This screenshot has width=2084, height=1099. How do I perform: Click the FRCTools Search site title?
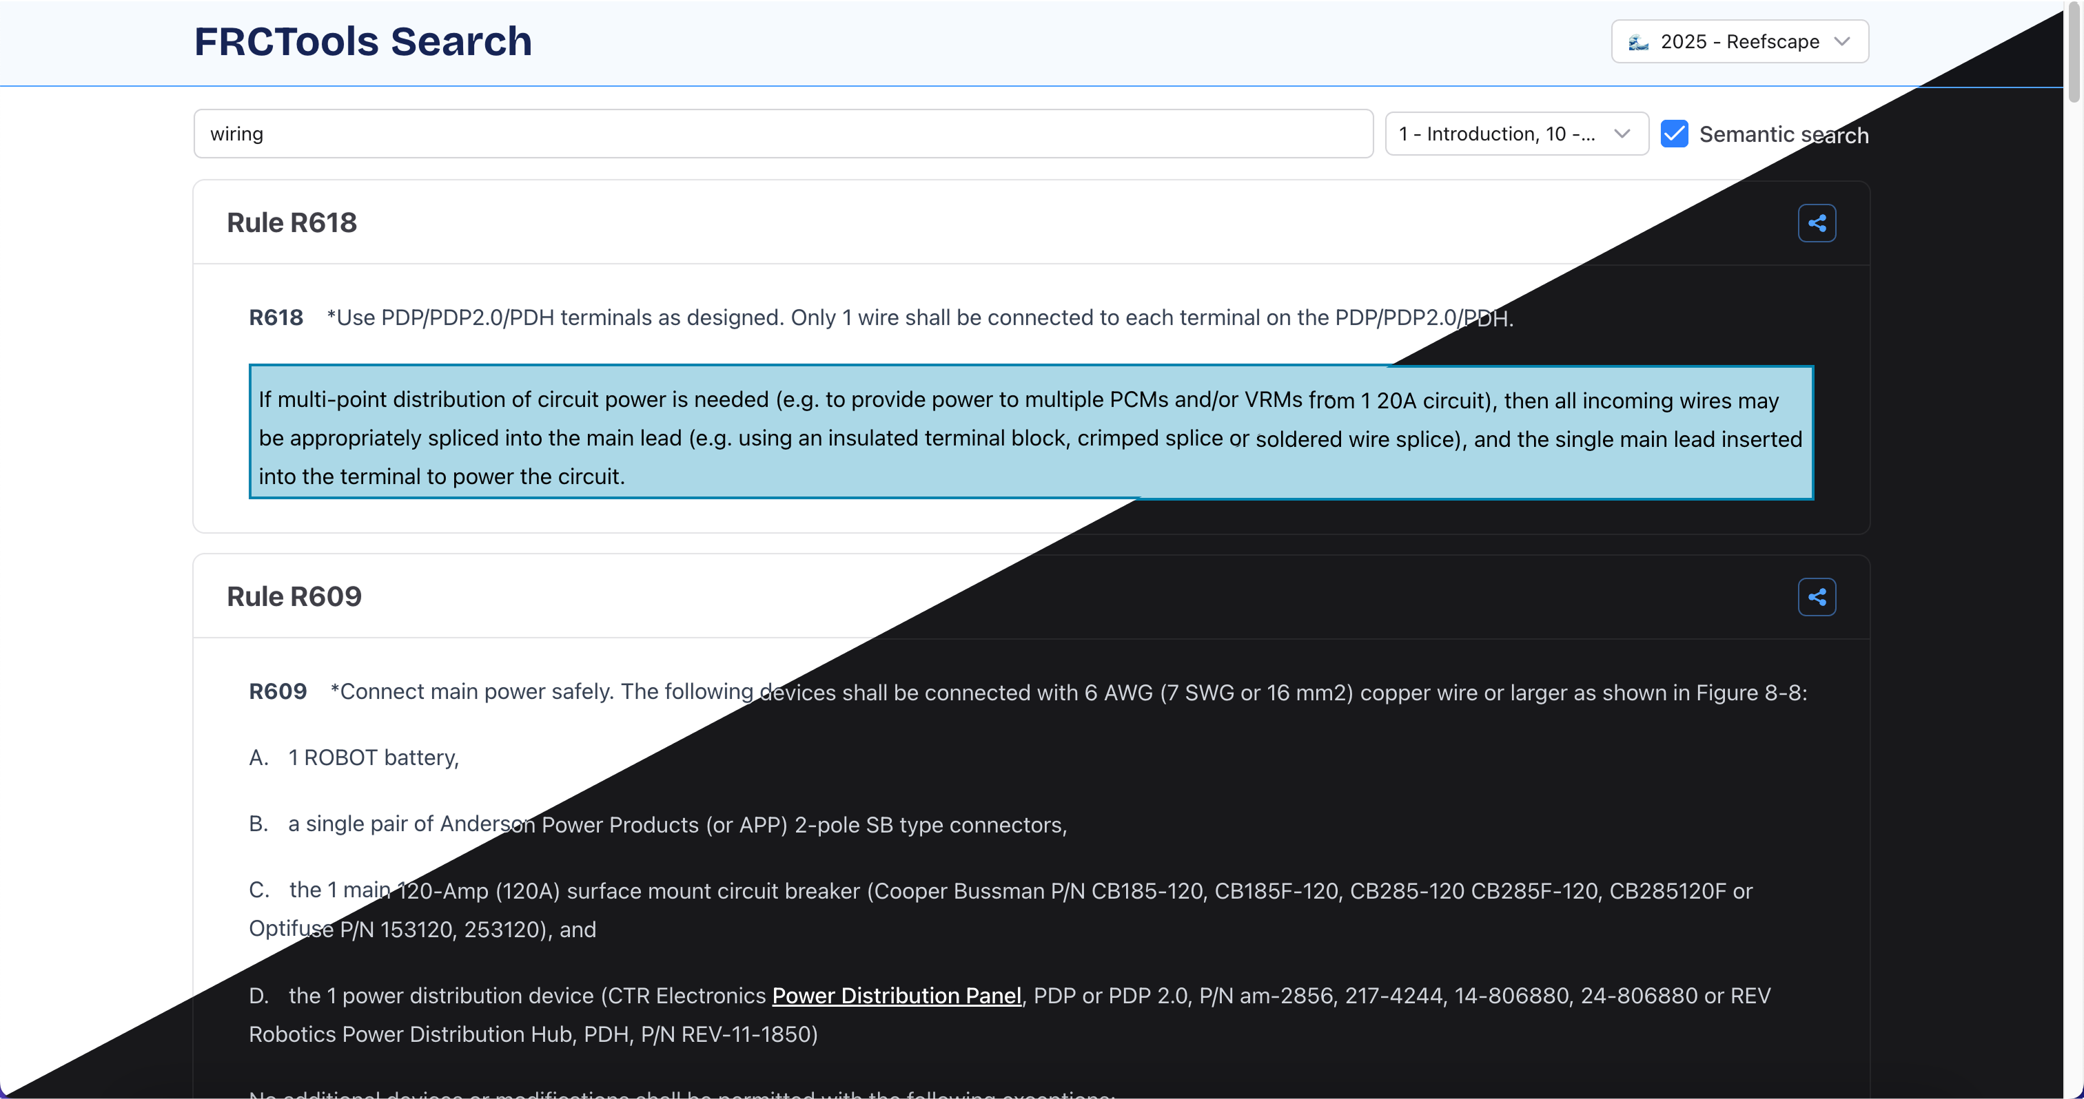point(362,41)
